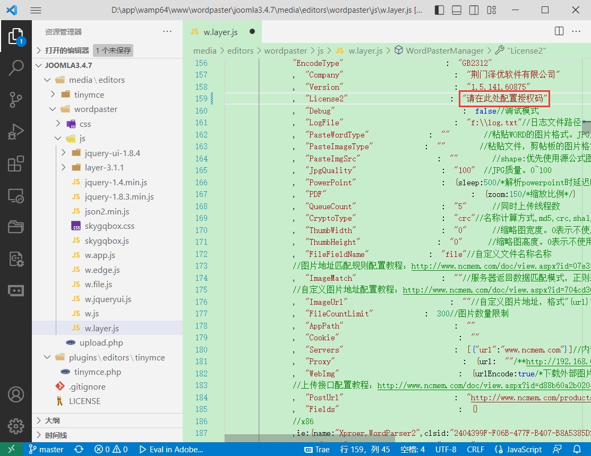Image resolution: width=591 pixels, height=456 pixels.
Task: Open upload.php in the file tree
Action: pyautogui.click(x=101, y=342)
